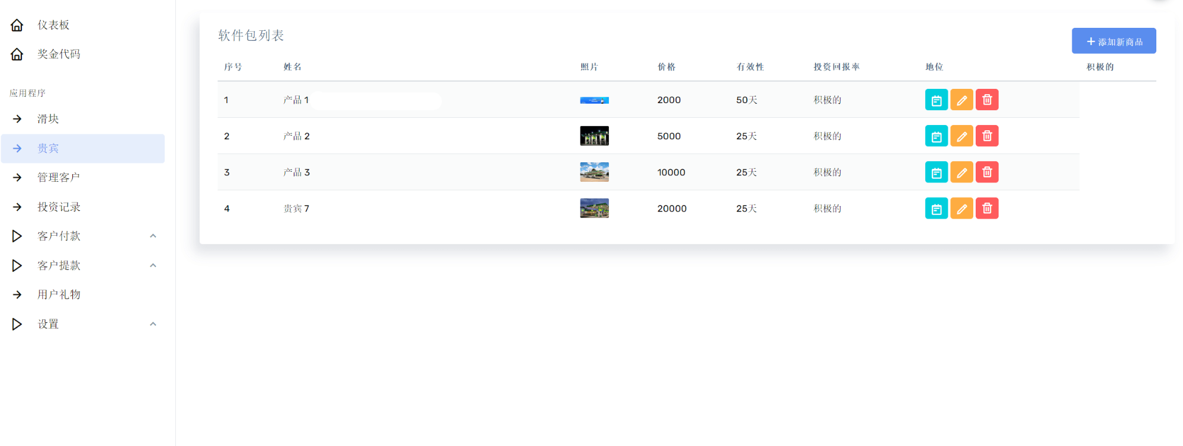Open 管理客户 menu item
Screen dimensions: 1183x446
tap(59, 178)
